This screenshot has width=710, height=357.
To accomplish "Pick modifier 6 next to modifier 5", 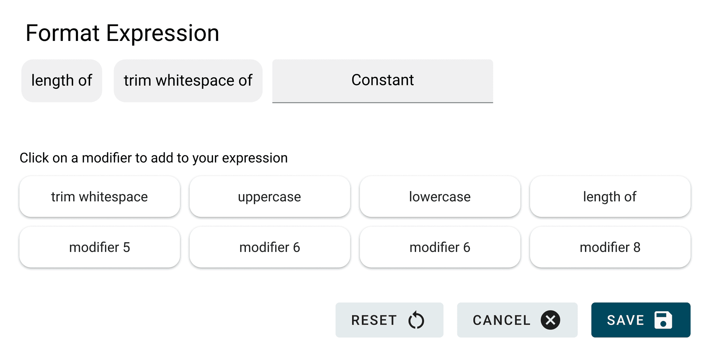I will pos(270,247).
